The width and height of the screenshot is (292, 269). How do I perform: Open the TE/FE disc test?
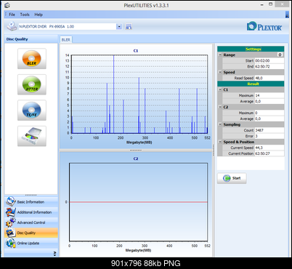pyautogui.click(x=32, y=111)
